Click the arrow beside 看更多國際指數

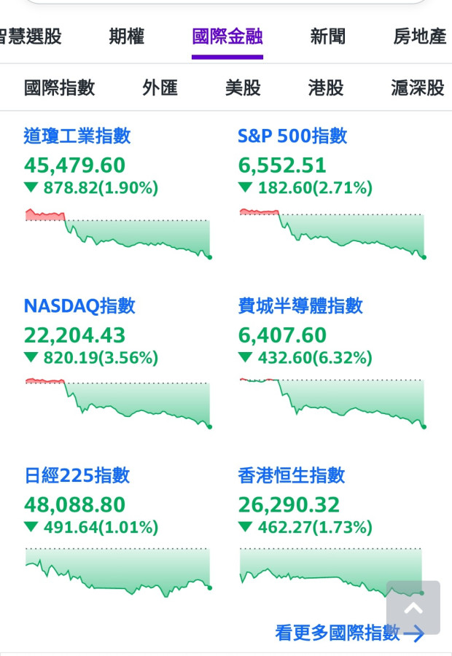tap(413, 633)
